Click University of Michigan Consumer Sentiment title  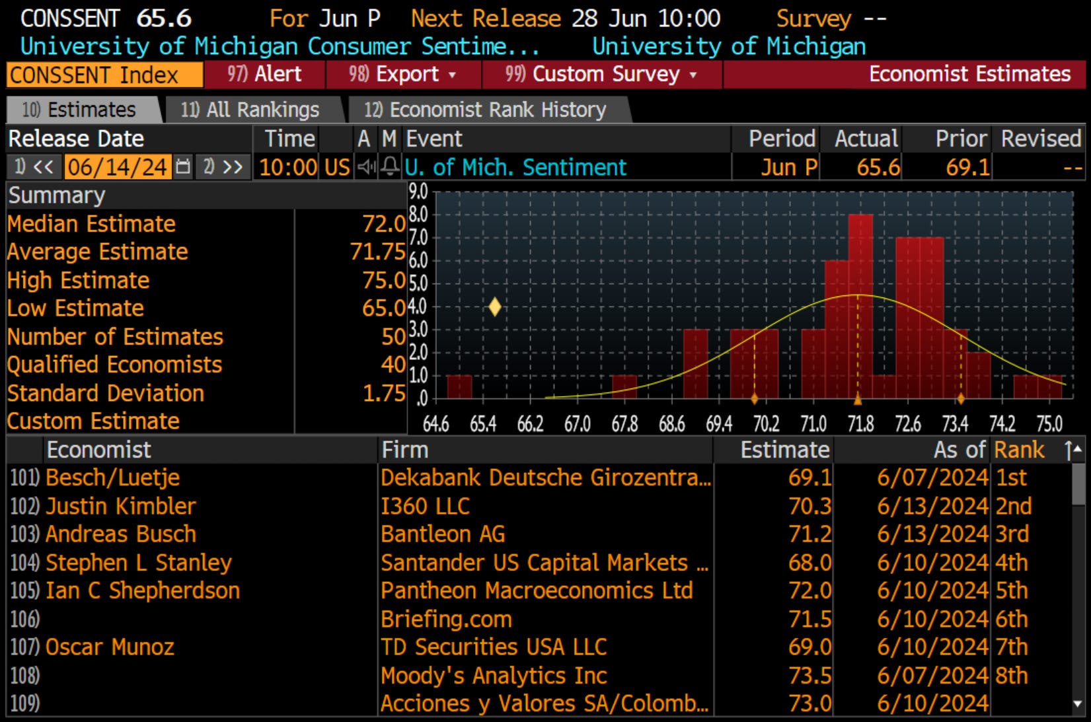pyautogui.click(x=280, y=46)
